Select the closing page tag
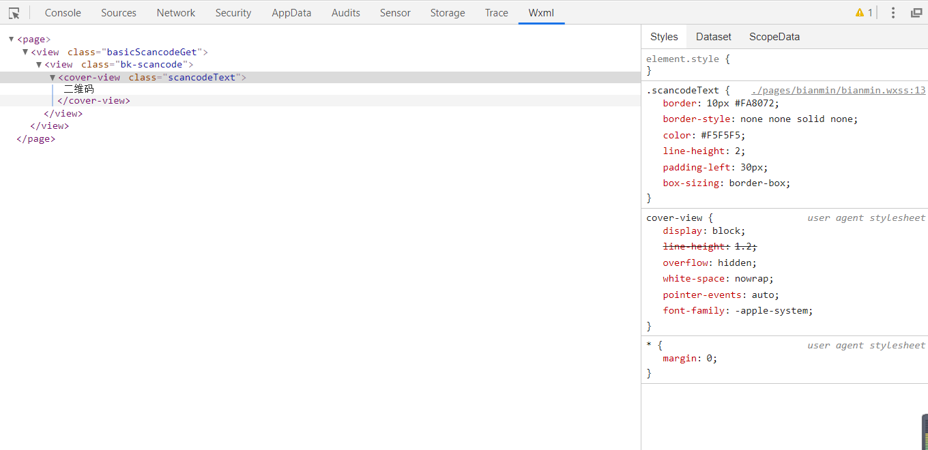Screen dimensions: 928x450 point(36,139)
